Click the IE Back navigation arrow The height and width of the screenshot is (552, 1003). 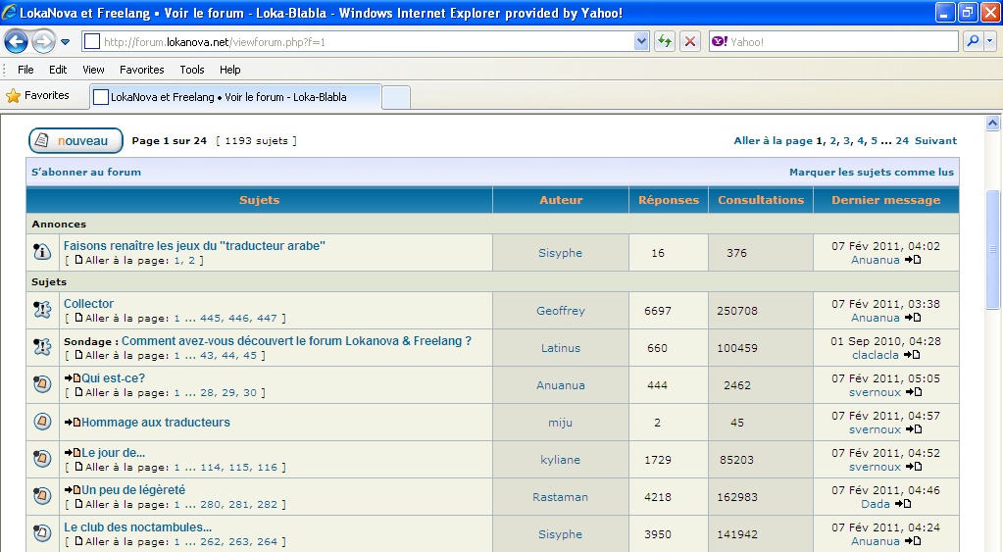17,42
